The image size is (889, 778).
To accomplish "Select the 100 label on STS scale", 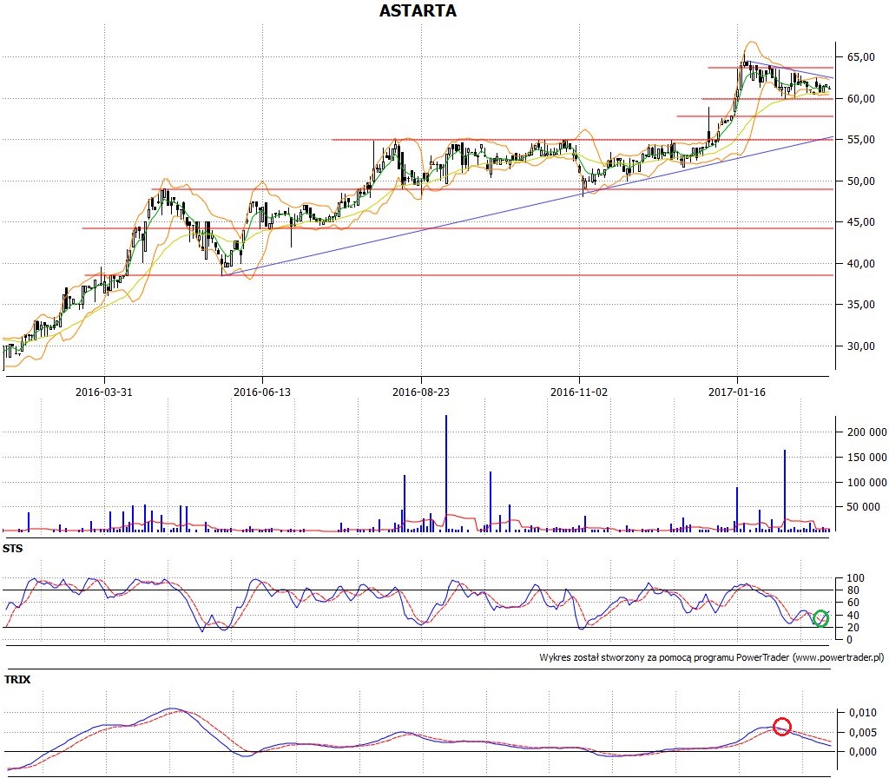I will tap(855, 578).
